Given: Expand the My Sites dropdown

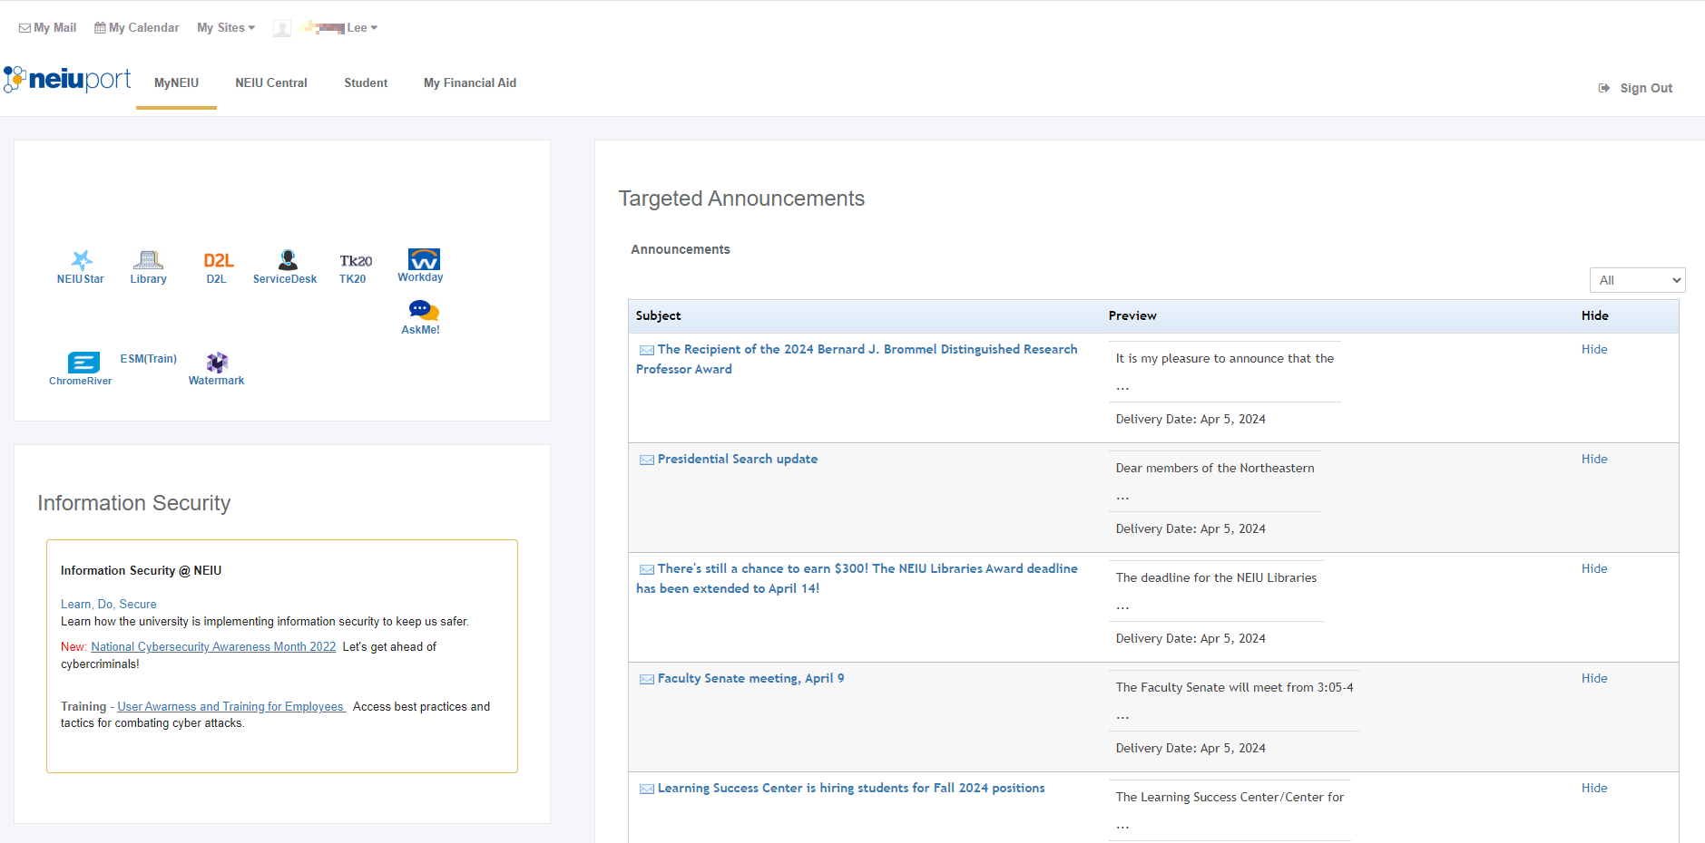Looking at the screenshot, I should click(x=226, y=28).
